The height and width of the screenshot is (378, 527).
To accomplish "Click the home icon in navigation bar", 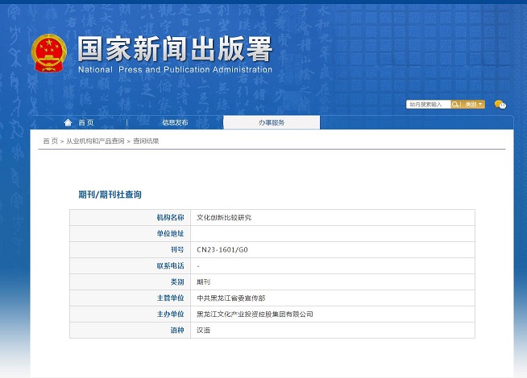I will pyautogui.click(x=68, y=122).
